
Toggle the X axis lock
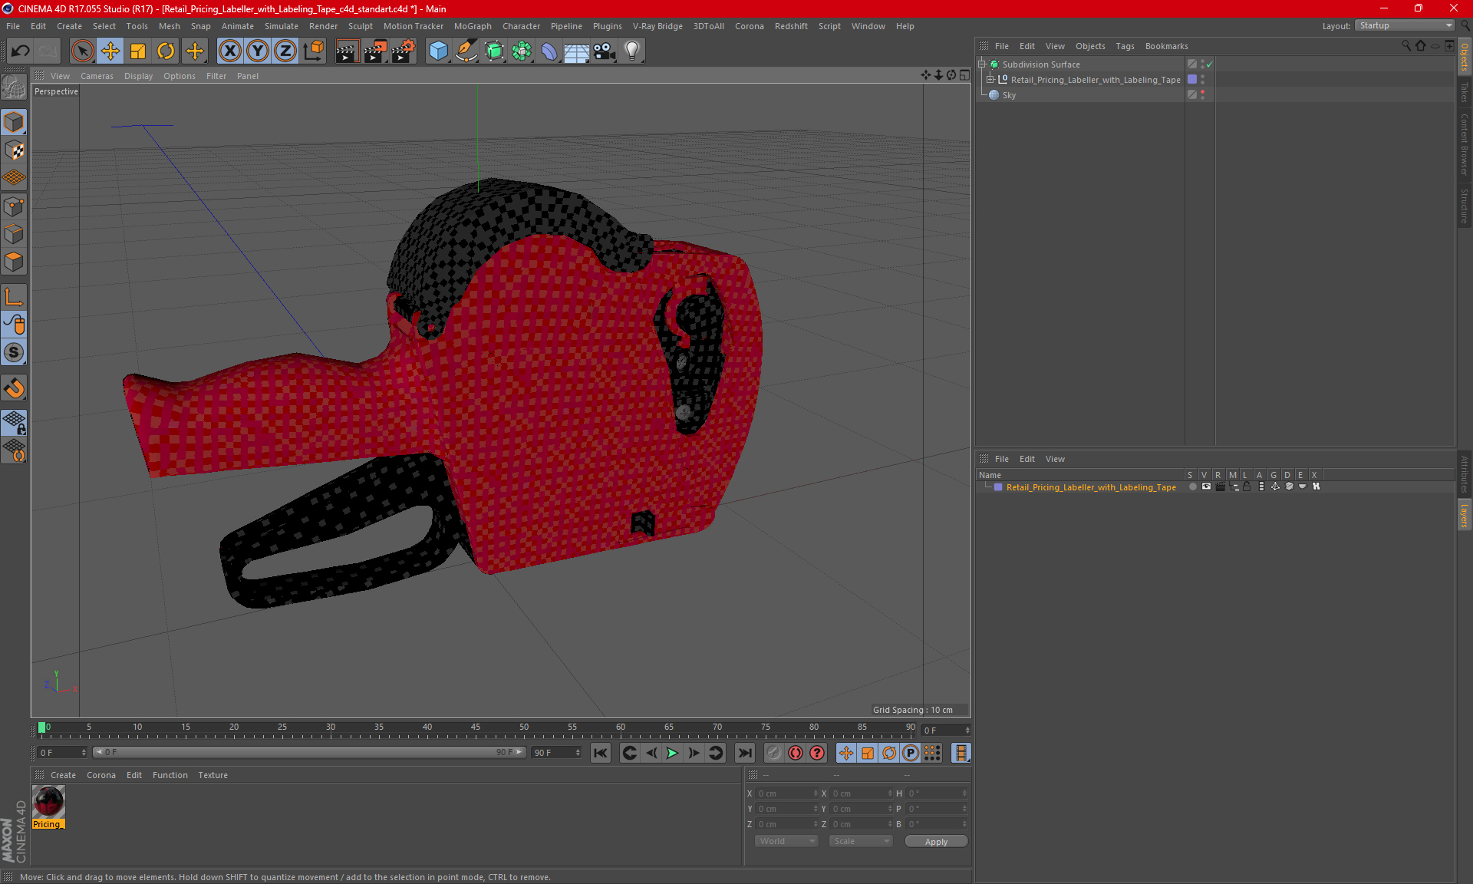pyautogui.click(x=229, y=51)
